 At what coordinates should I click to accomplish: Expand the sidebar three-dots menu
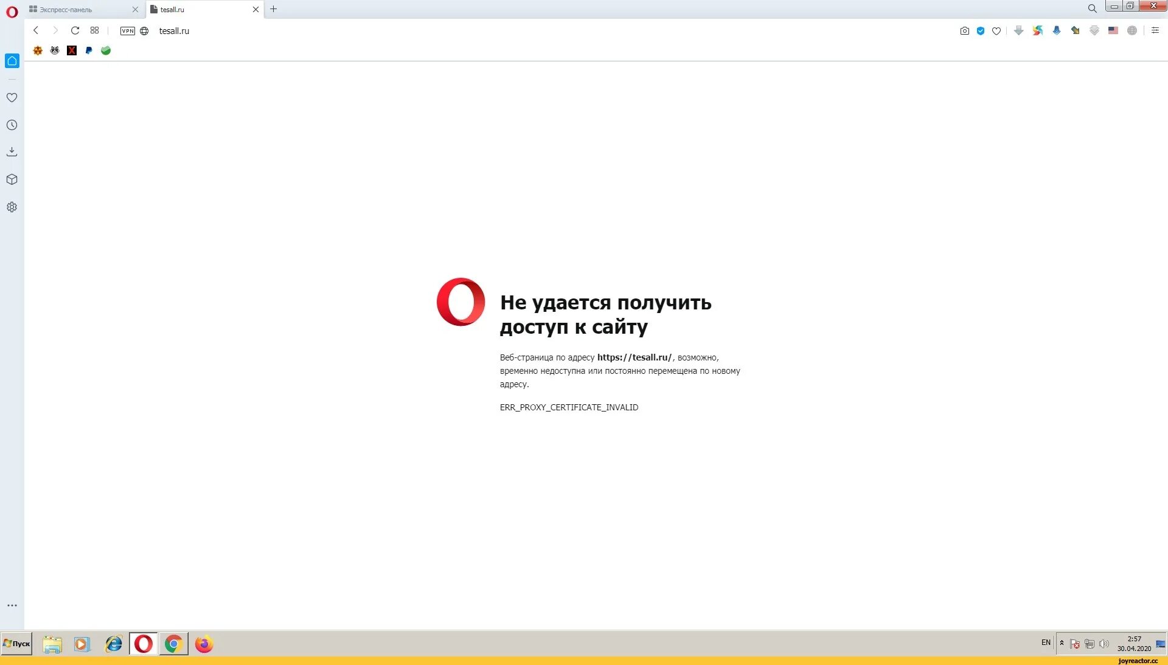point(12,605)
